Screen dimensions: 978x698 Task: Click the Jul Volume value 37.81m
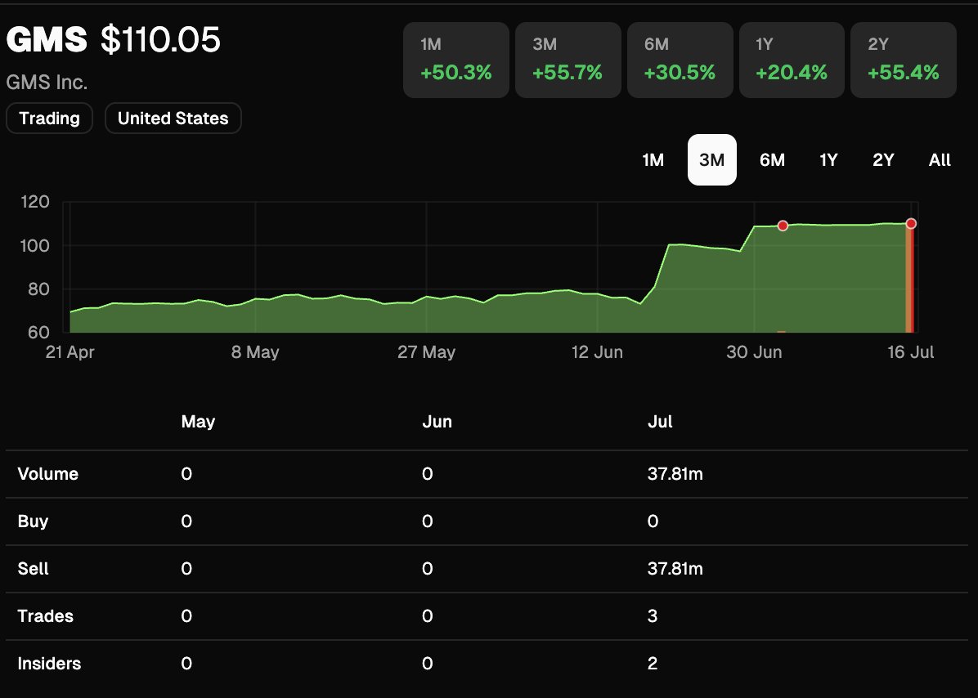675,474
